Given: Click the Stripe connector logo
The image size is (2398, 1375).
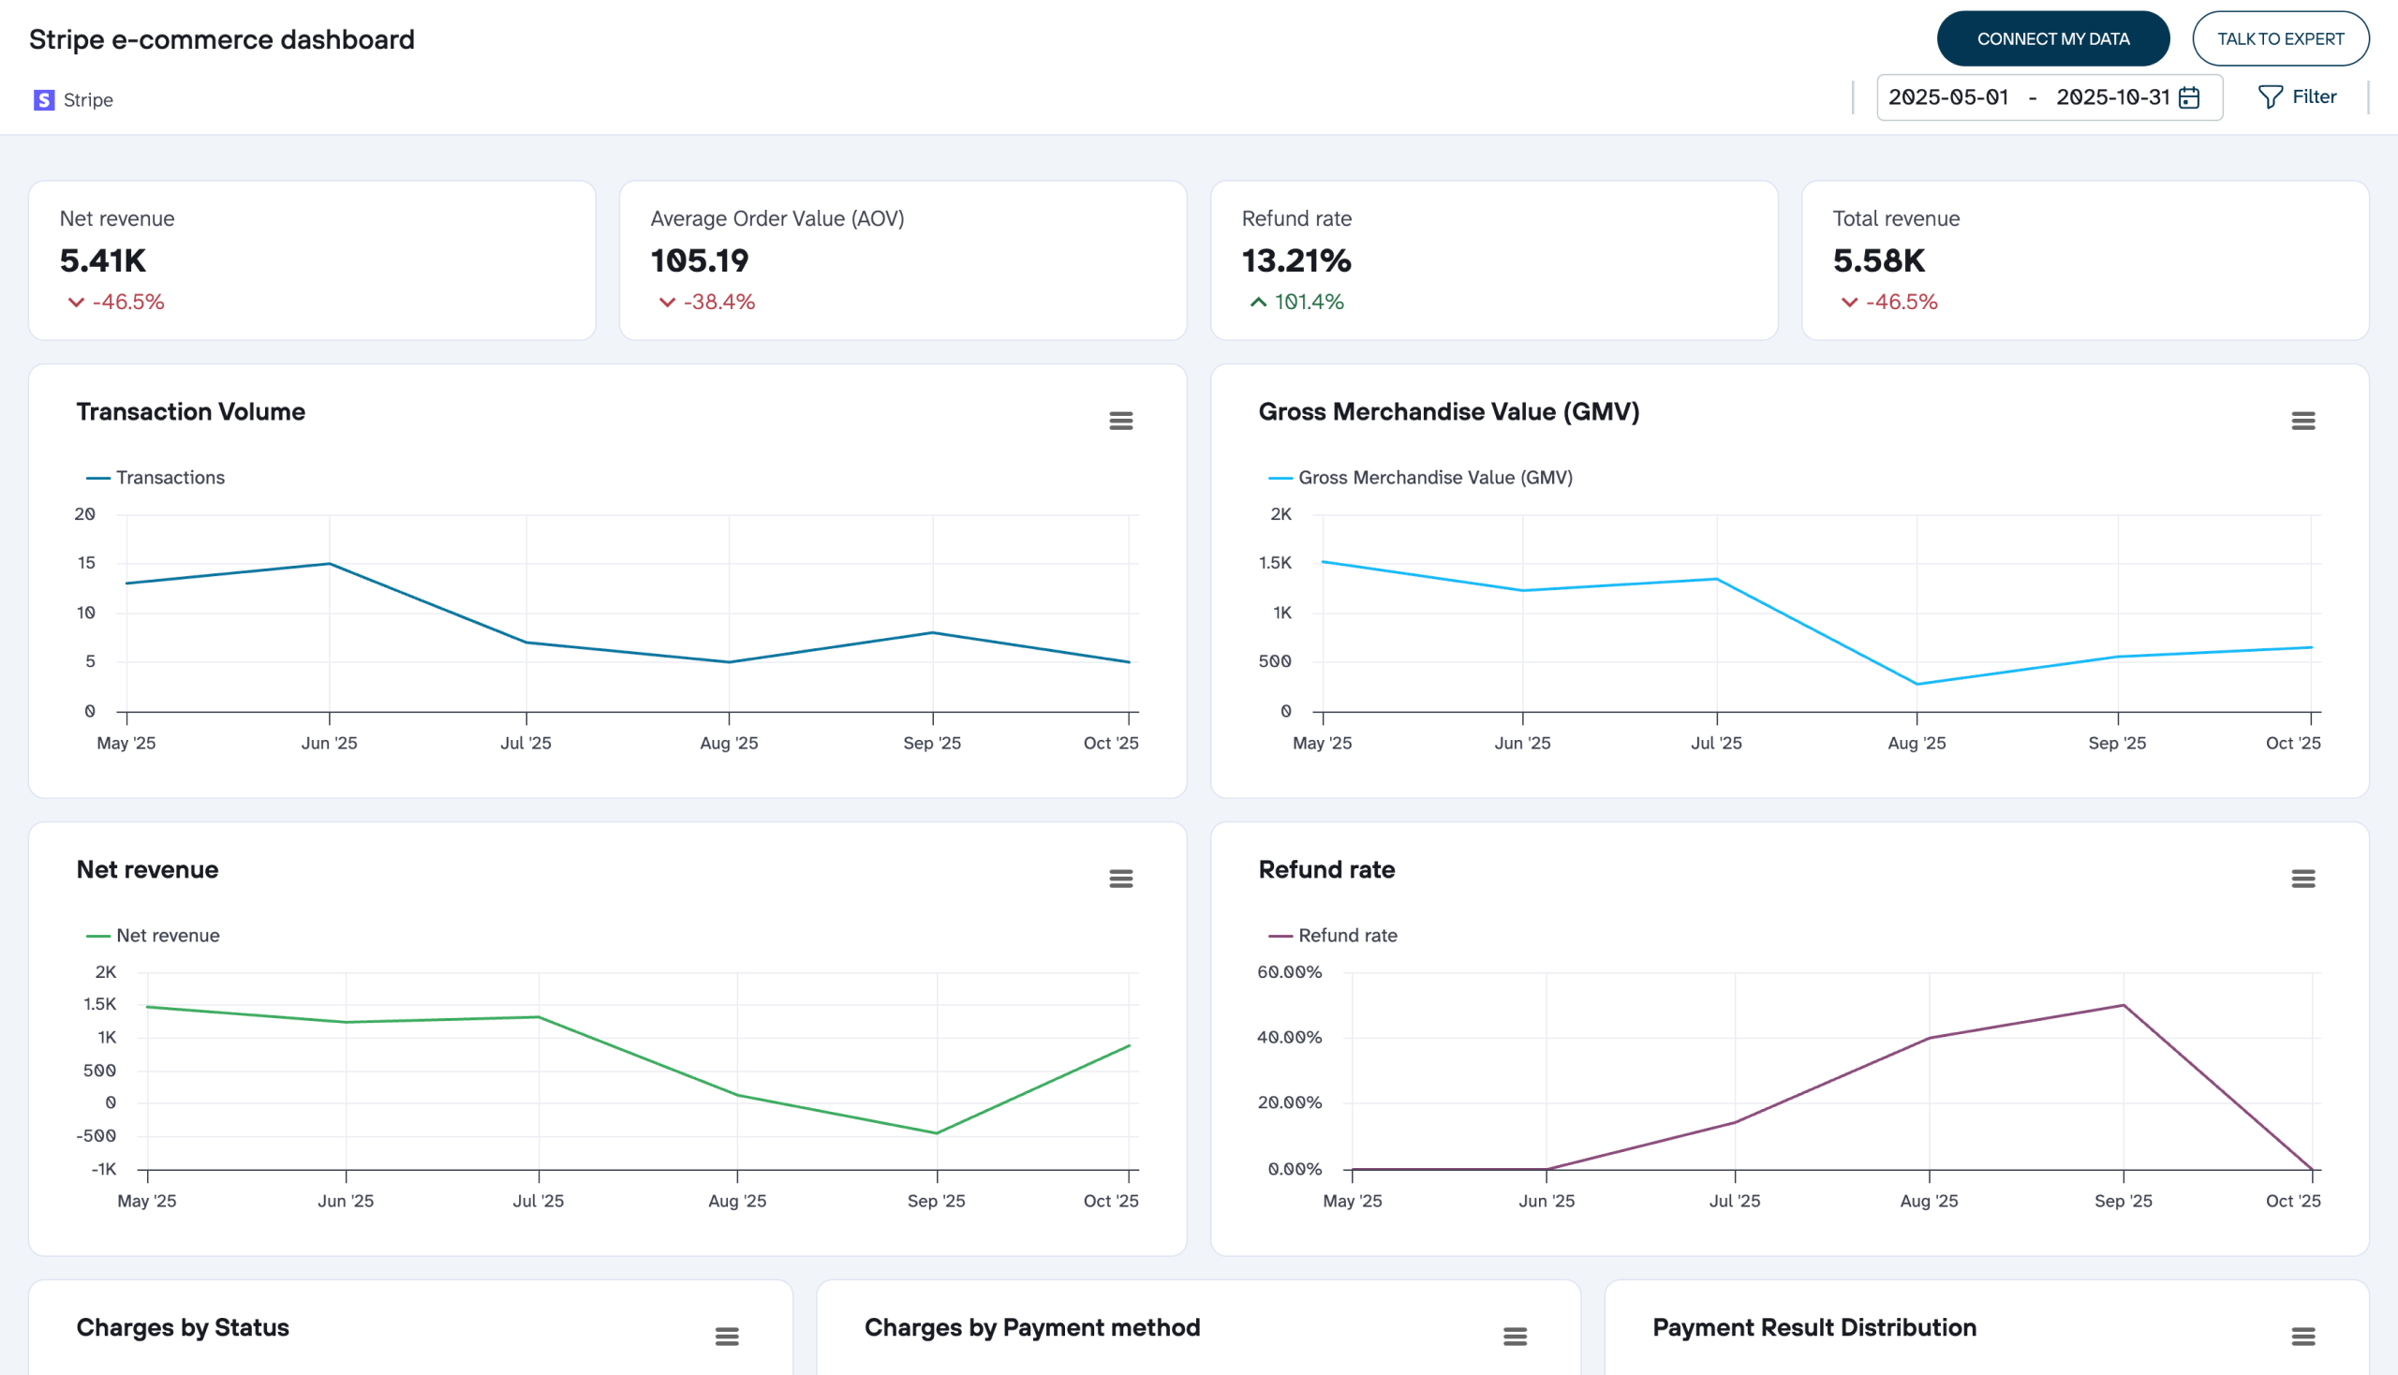Looking at the screenshot, I should (42, 99).
